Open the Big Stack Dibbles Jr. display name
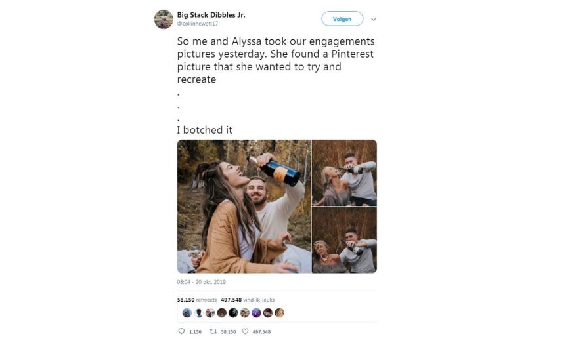The width and height of the screenshot is (574, 345). 211,14
